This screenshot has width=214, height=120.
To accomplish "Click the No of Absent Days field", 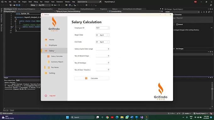I will pyautogui.click(x=103, y=56).
